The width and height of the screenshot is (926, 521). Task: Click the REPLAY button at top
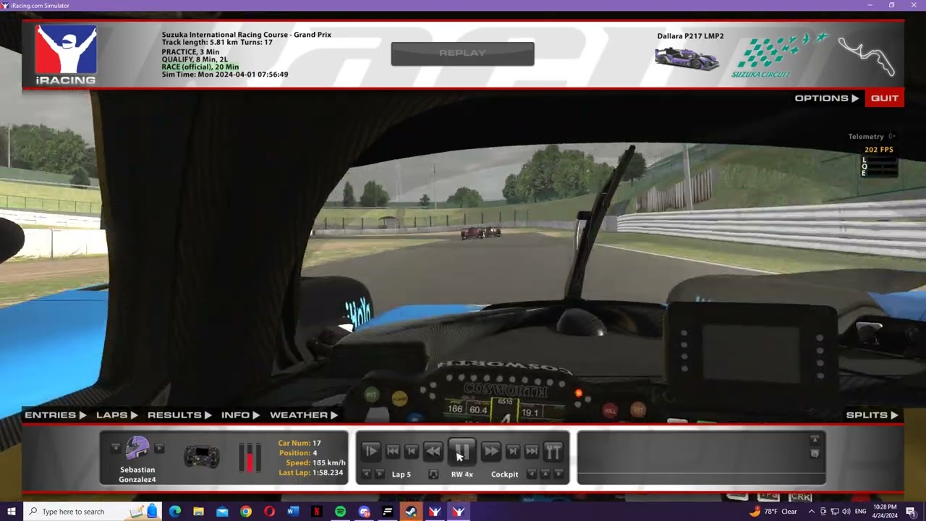(x=462, y=54)
